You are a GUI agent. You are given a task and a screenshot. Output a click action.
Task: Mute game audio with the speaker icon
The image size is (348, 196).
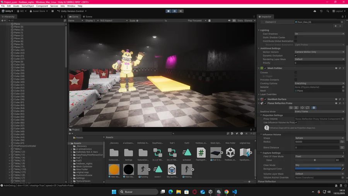pos(229,21)
